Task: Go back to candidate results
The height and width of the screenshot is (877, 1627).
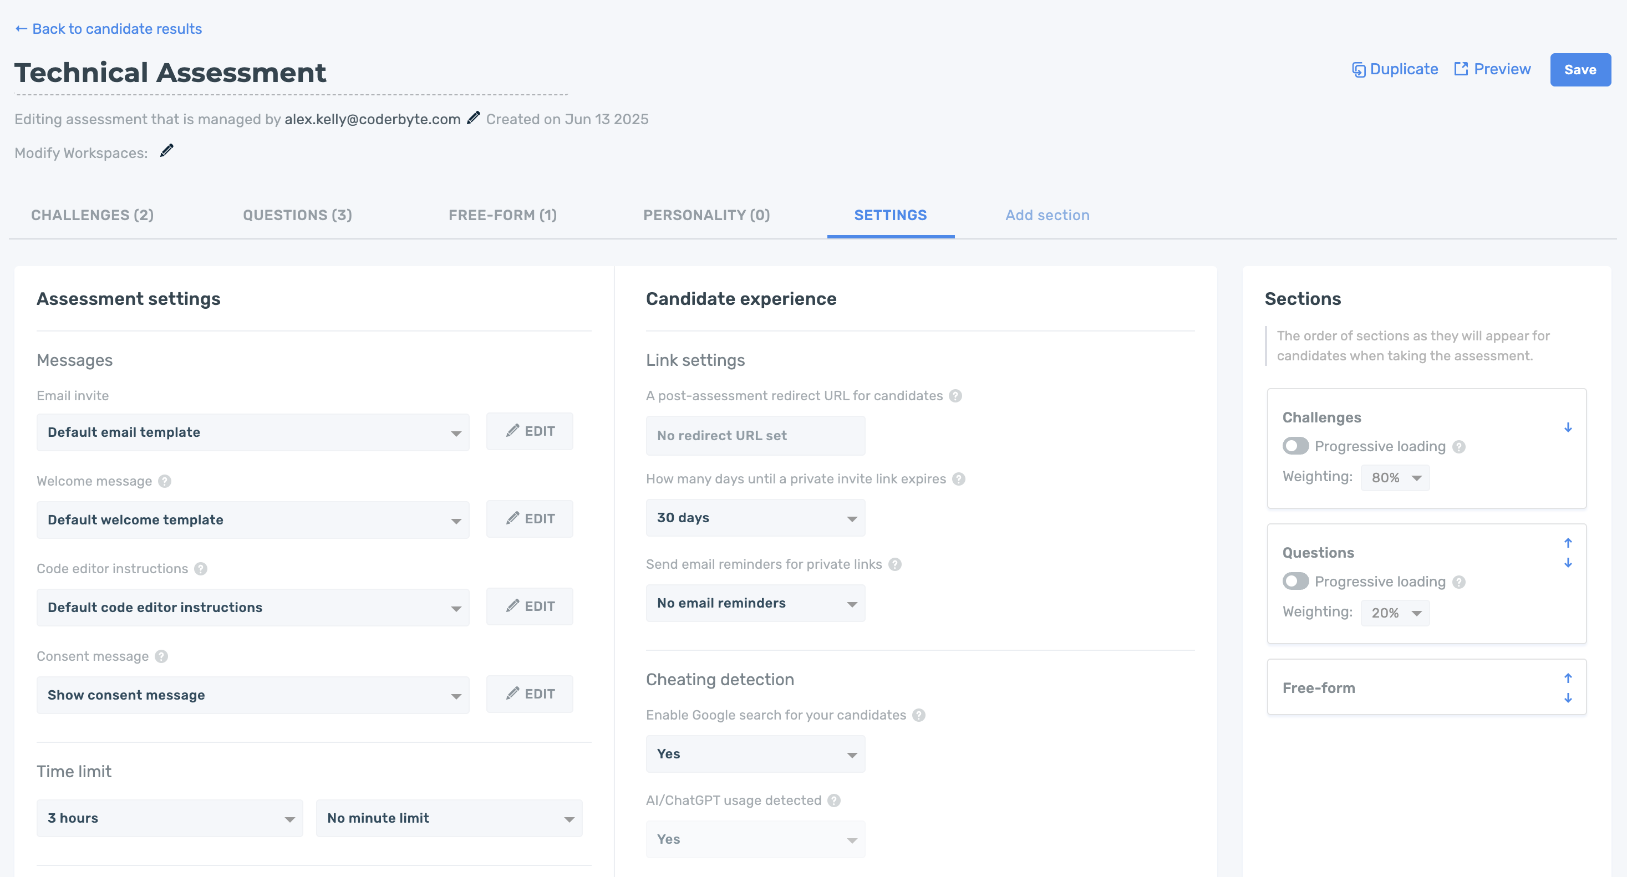Action: 108,29
